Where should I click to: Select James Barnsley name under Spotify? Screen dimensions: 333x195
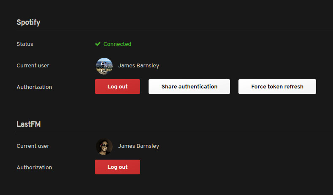pos(138,66)
